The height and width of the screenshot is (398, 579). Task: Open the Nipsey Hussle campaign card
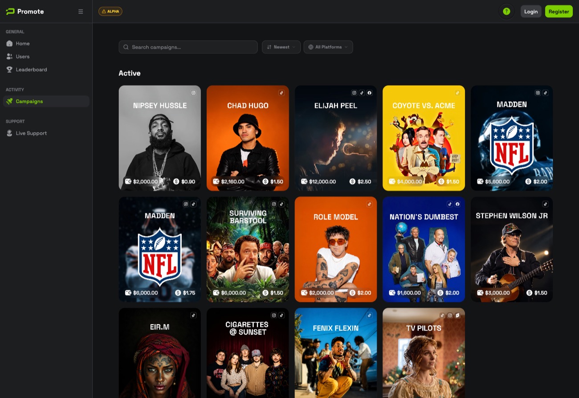click(160, 138)
